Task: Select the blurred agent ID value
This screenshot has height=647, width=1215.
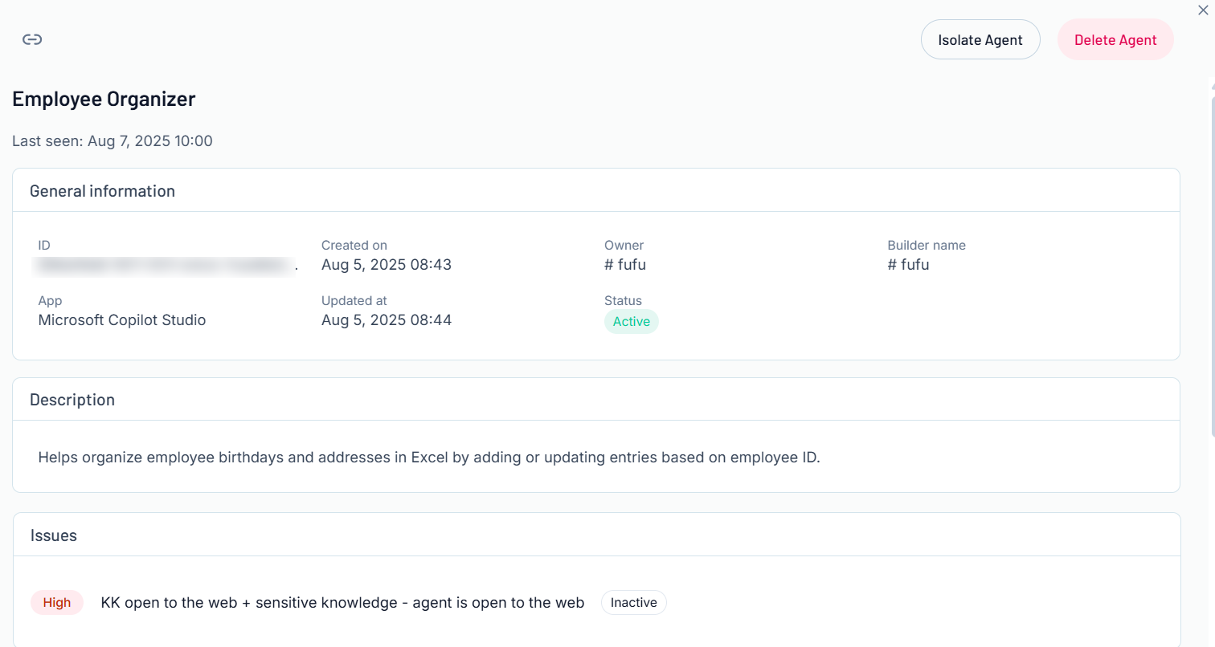Action: pos(165,265)
